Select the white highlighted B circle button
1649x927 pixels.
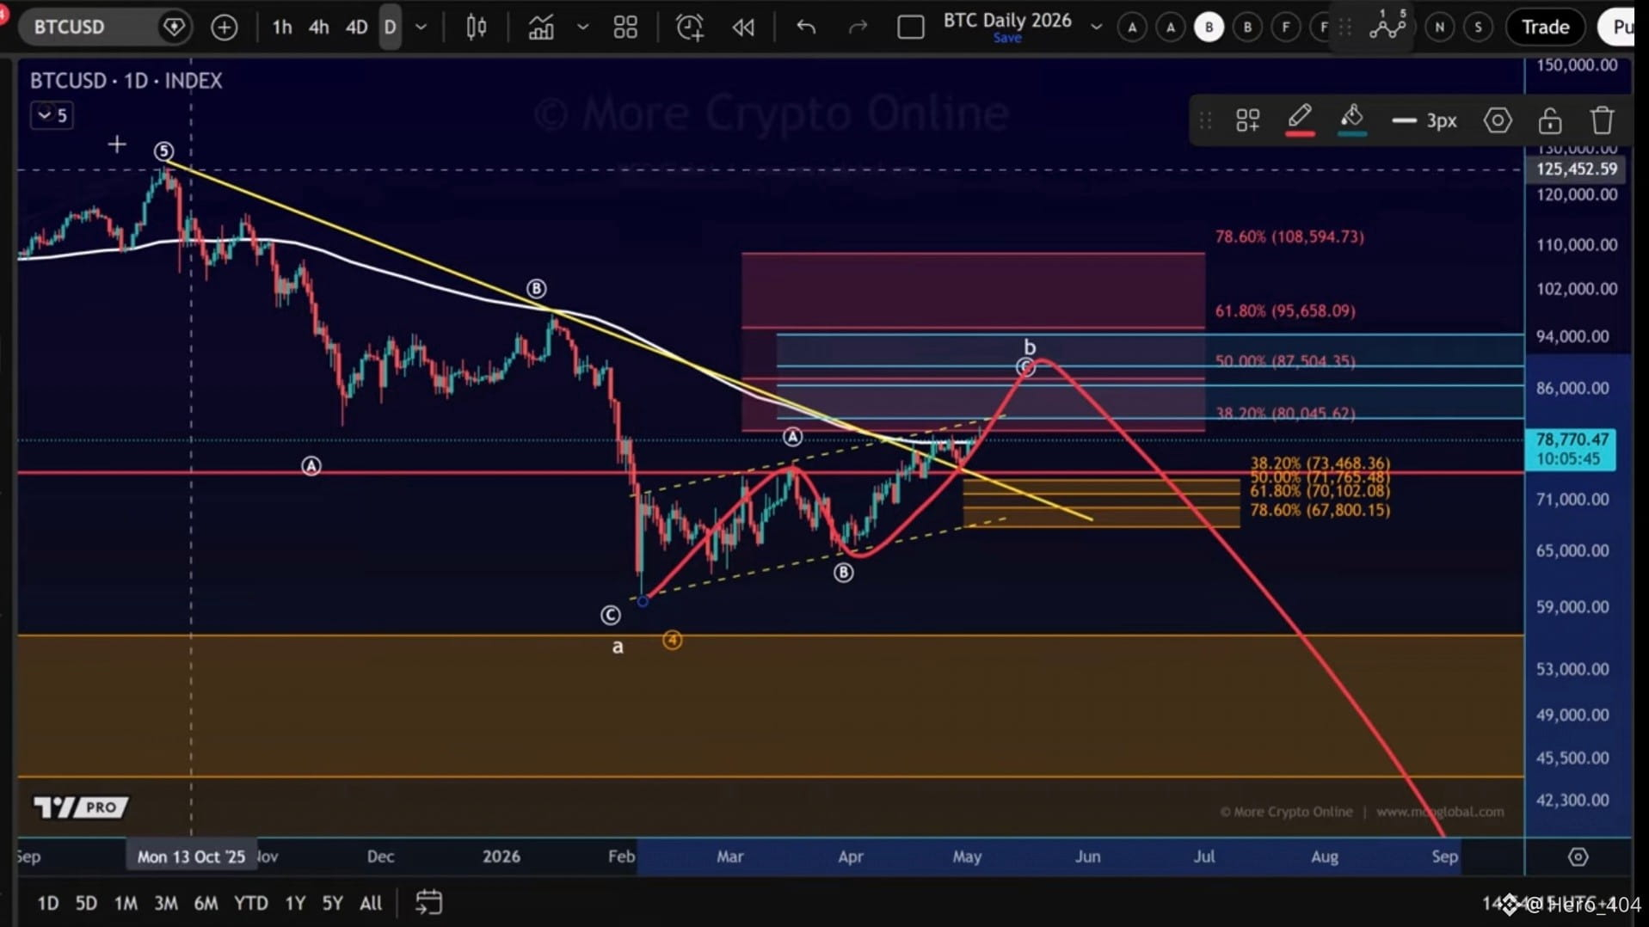coord(1209,28)
